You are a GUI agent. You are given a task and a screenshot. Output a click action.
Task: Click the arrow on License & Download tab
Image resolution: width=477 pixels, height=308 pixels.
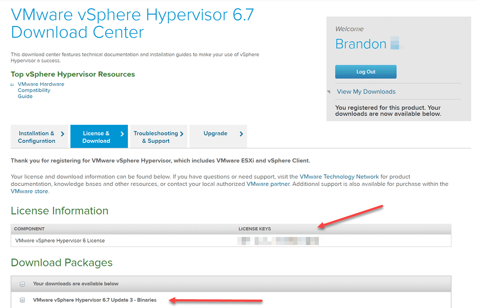(122, 134)
